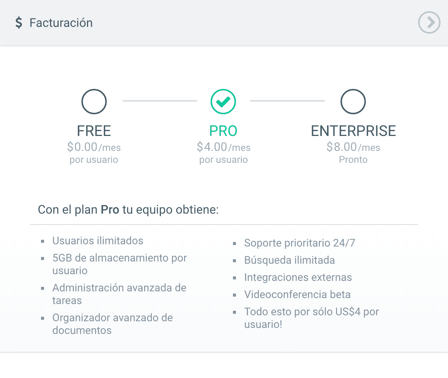
Task: Click the green PRO plan label
Action: click(223, 131)
